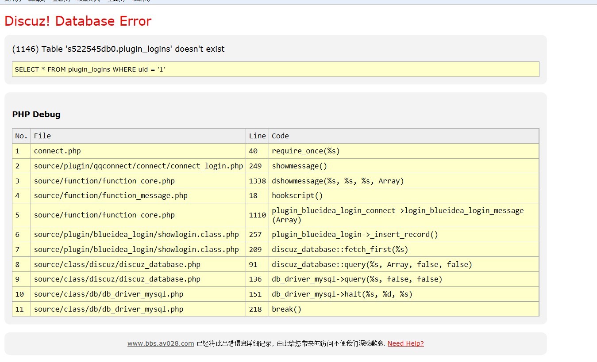This screenshot has height=362, width=597.
Task: Click the db_driver_mysql->halt code cell
Action: [x=342, y=294]
